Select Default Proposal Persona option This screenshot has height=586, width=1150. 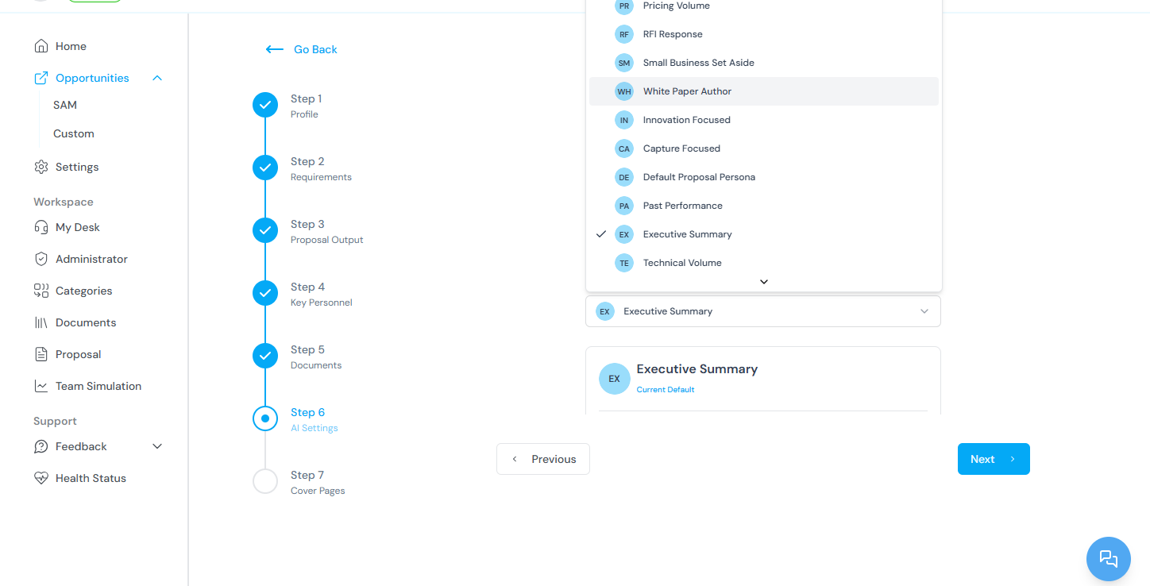(764, 177)
